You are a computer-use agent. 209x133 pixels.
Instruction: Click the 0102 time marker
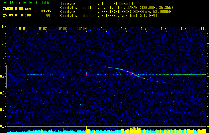pyautogui.click(x=43, y=29)
